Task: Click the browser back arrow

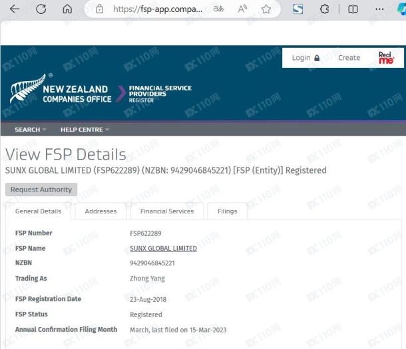Action: (15, 9)
